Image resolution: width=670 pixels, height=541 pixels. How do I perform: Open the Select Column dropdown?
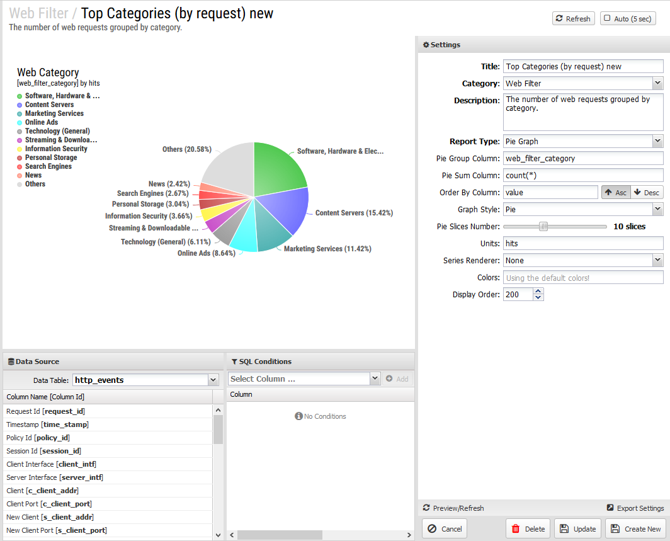coord(375,379)
